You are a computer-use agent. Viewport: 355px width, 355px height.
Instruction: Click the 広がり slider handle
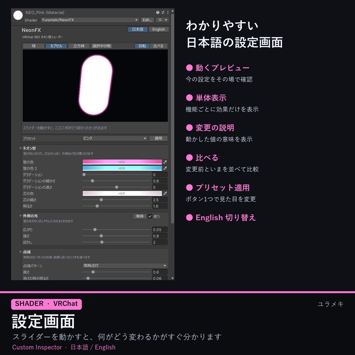click(95, 230)
